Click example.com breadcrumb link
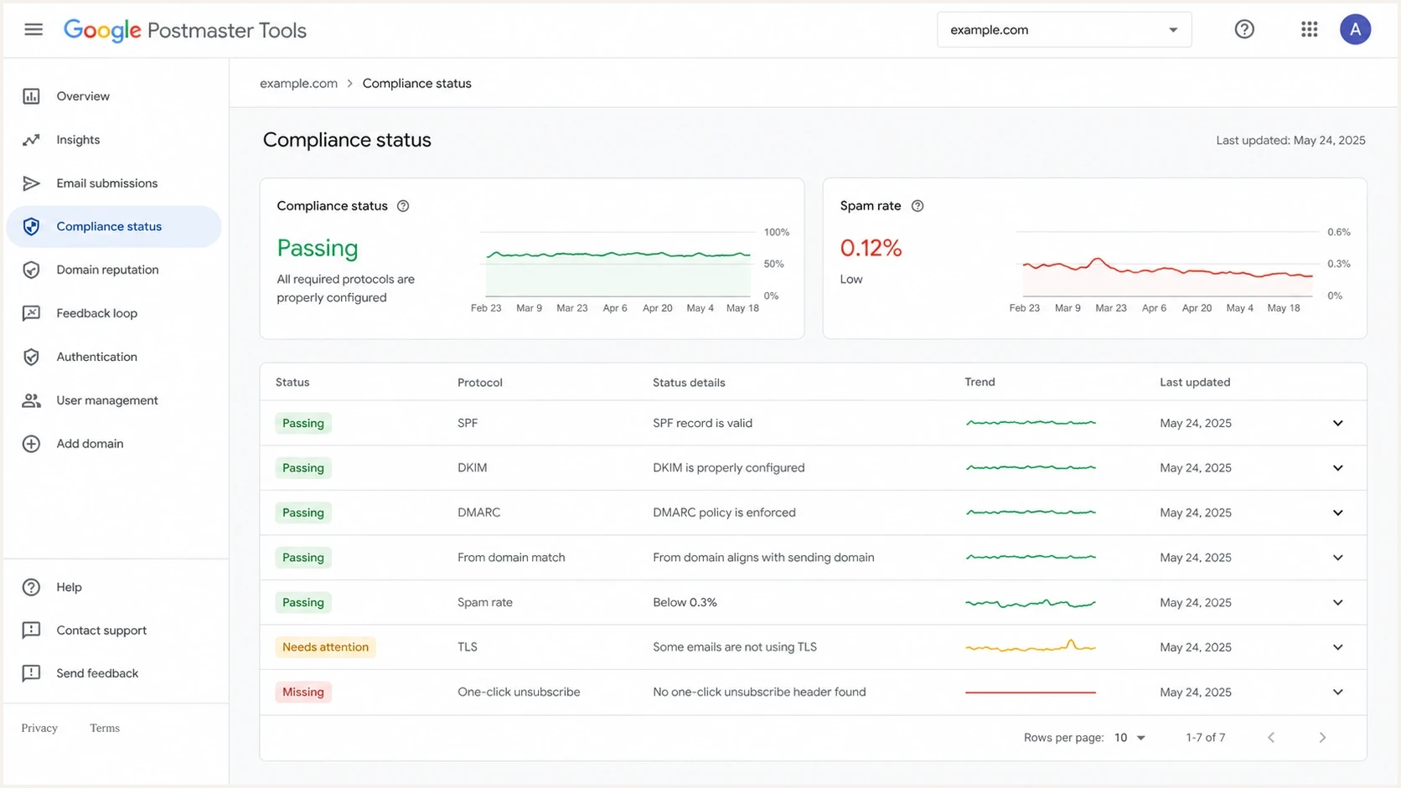This screenshot has height=788, width=1401. (x=298, y=84)
